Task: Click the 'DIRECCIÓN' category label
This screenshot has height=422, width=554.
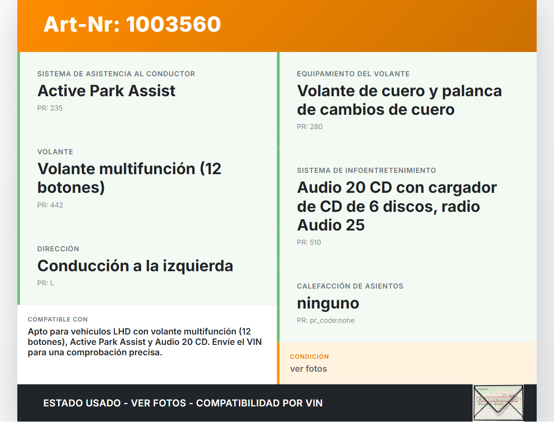Action: pos(58,249)
